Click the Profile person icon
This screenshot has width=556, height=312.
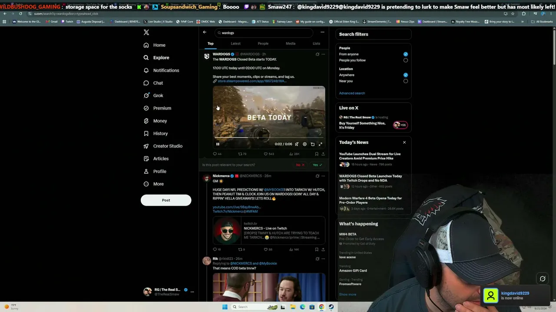(146, 171)
